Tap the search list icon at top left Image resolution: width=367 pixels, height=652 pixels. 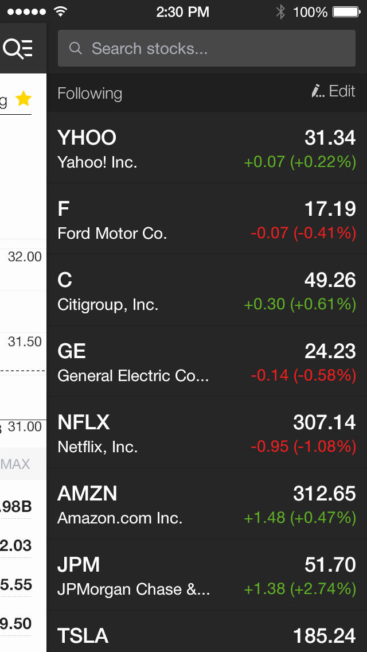click(18, 48)
